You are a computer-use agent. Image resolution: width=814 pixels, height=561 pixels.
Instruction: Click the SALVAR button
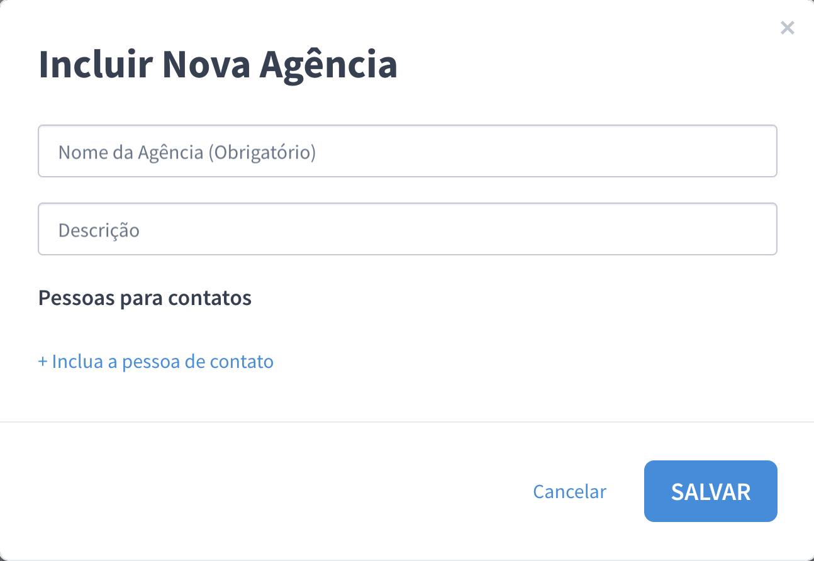click(710, 491)
